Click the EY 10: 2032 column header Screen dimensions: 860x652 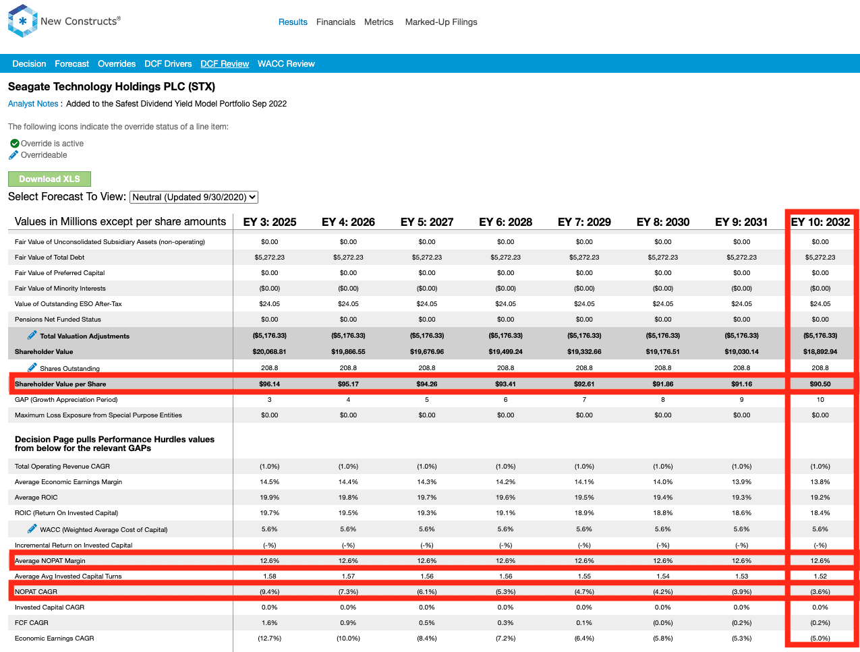pyautogui.click(x=820, y=222)
